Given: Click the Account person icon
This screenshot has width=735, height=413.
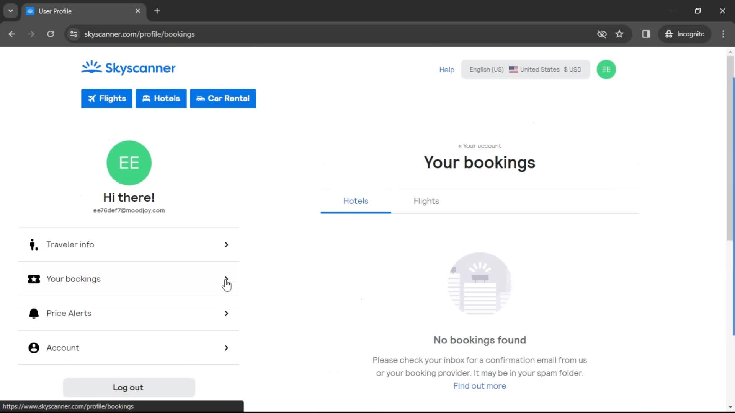Looking at the screenshot, I should click(x=34, y=348).
